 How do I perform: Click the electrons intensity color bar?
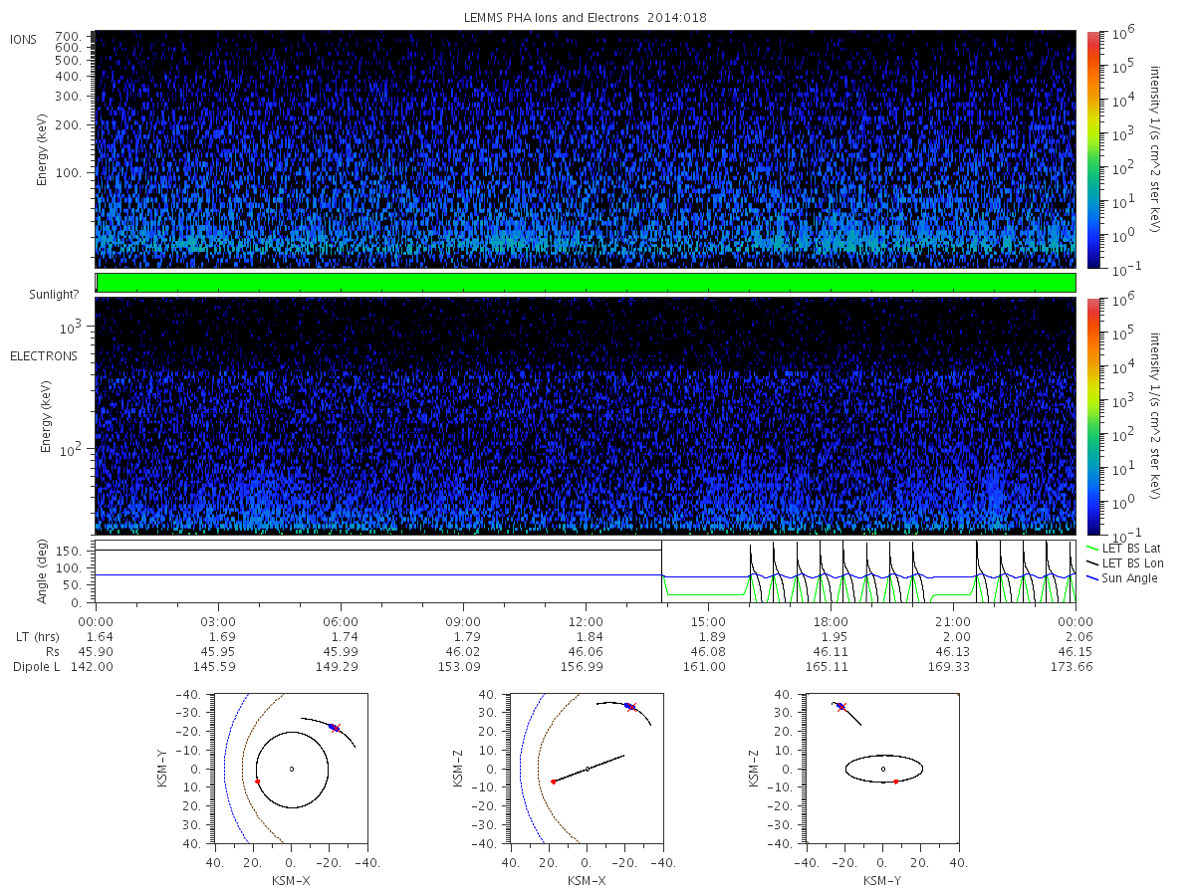point(1092,416)
